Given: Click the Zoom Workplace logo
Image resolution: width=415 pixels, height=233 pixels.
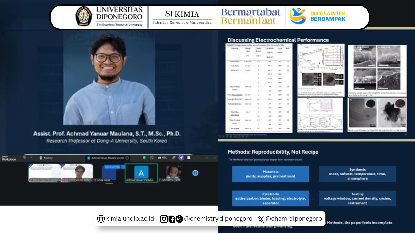Looking at the screenshot, I should tap(9, 158).
